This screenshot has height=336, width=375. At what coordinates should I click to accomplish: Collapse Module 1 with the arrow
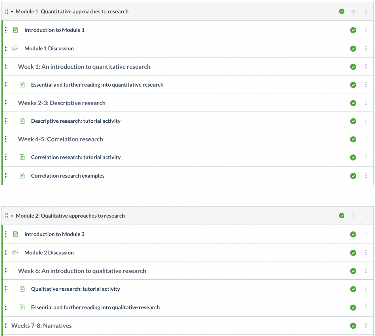[x=12, y=12]
